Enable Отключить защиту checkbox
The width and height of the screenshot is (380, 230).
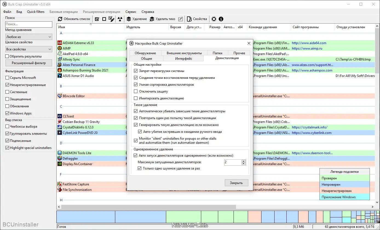[136, 91]
